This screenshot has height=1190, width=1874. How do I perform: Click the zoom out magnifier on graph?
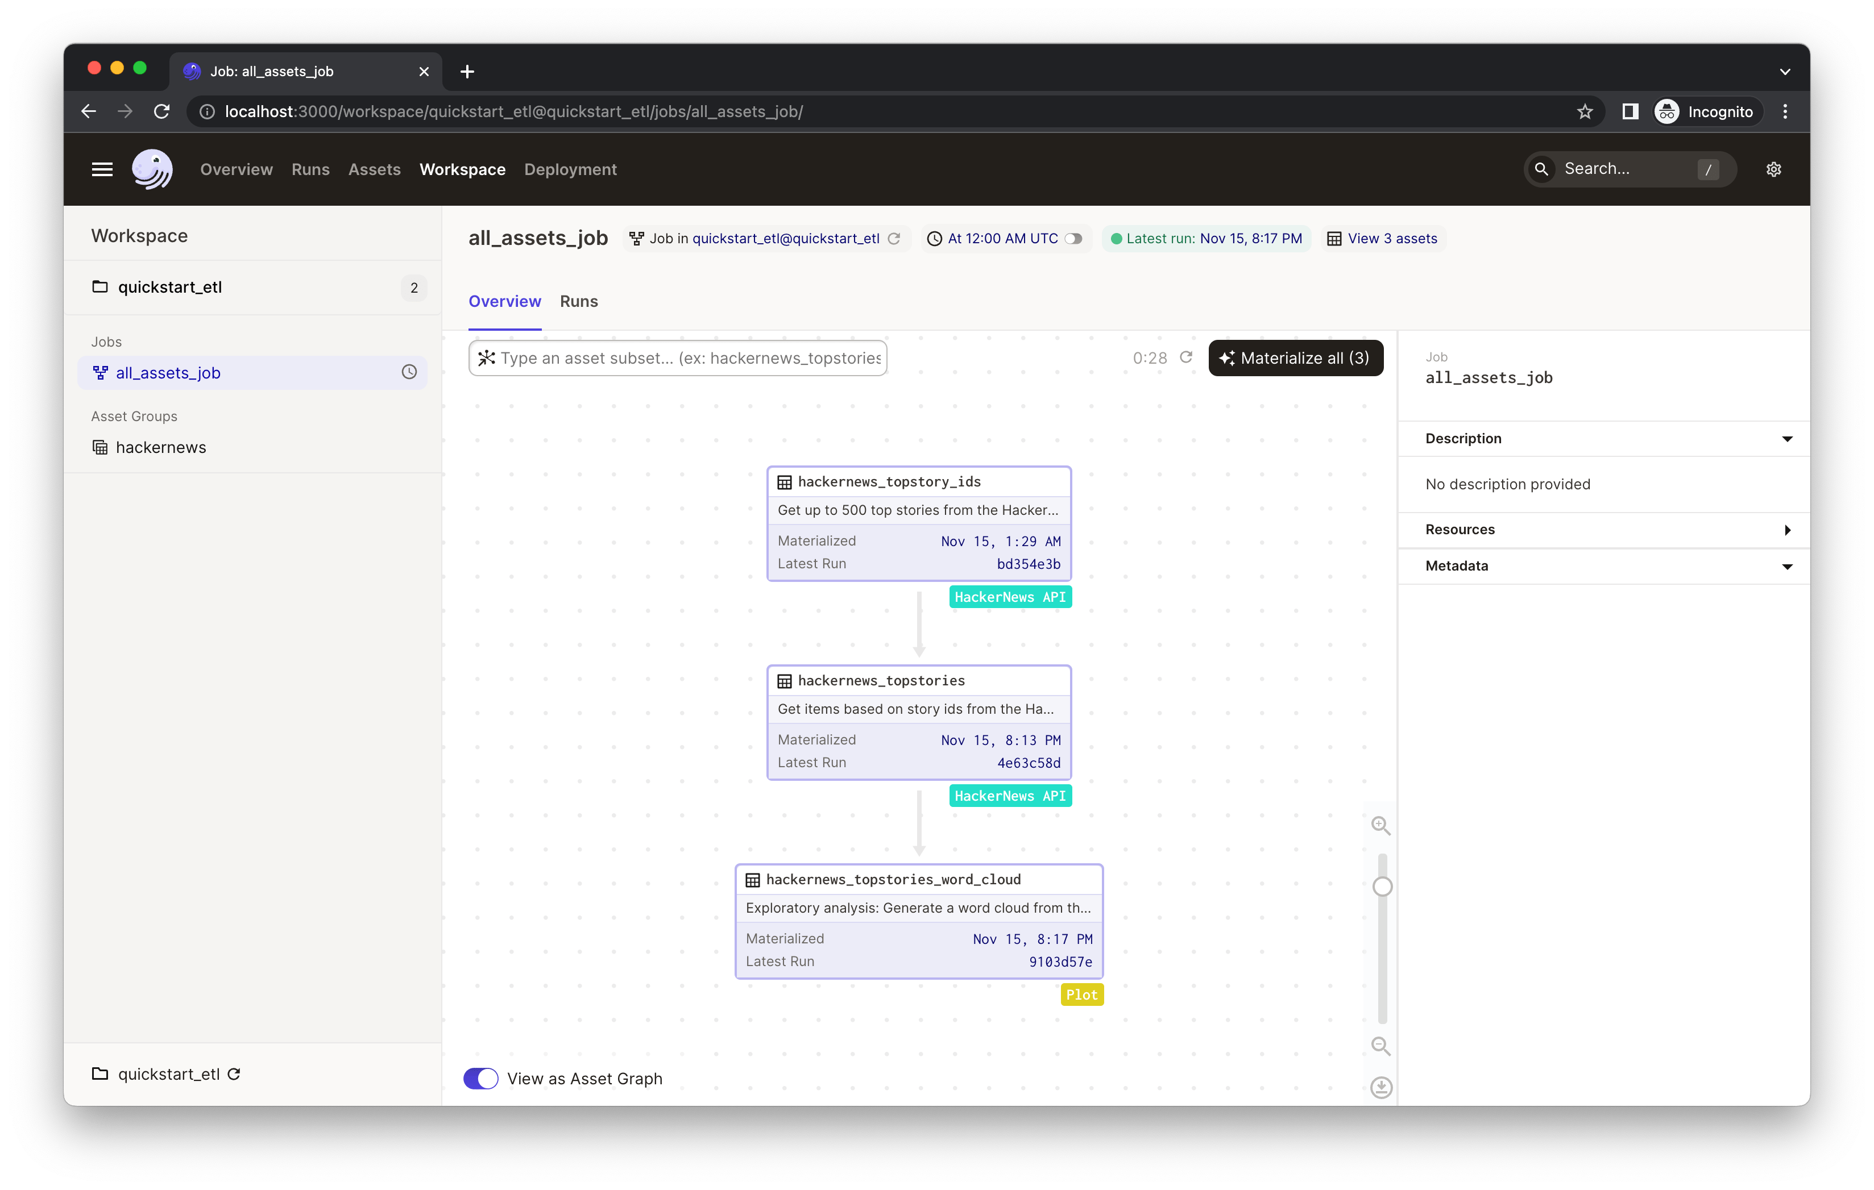coord(1380,1046)
